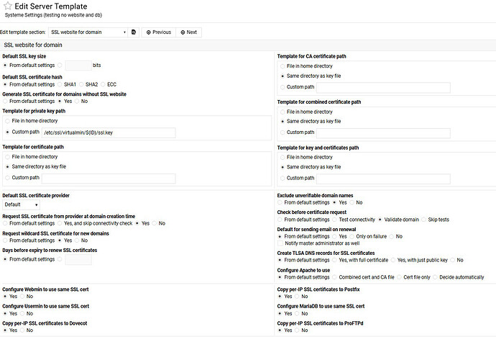Choose File in home directory for private key path
496x337 pixels.
coord(7,122)
